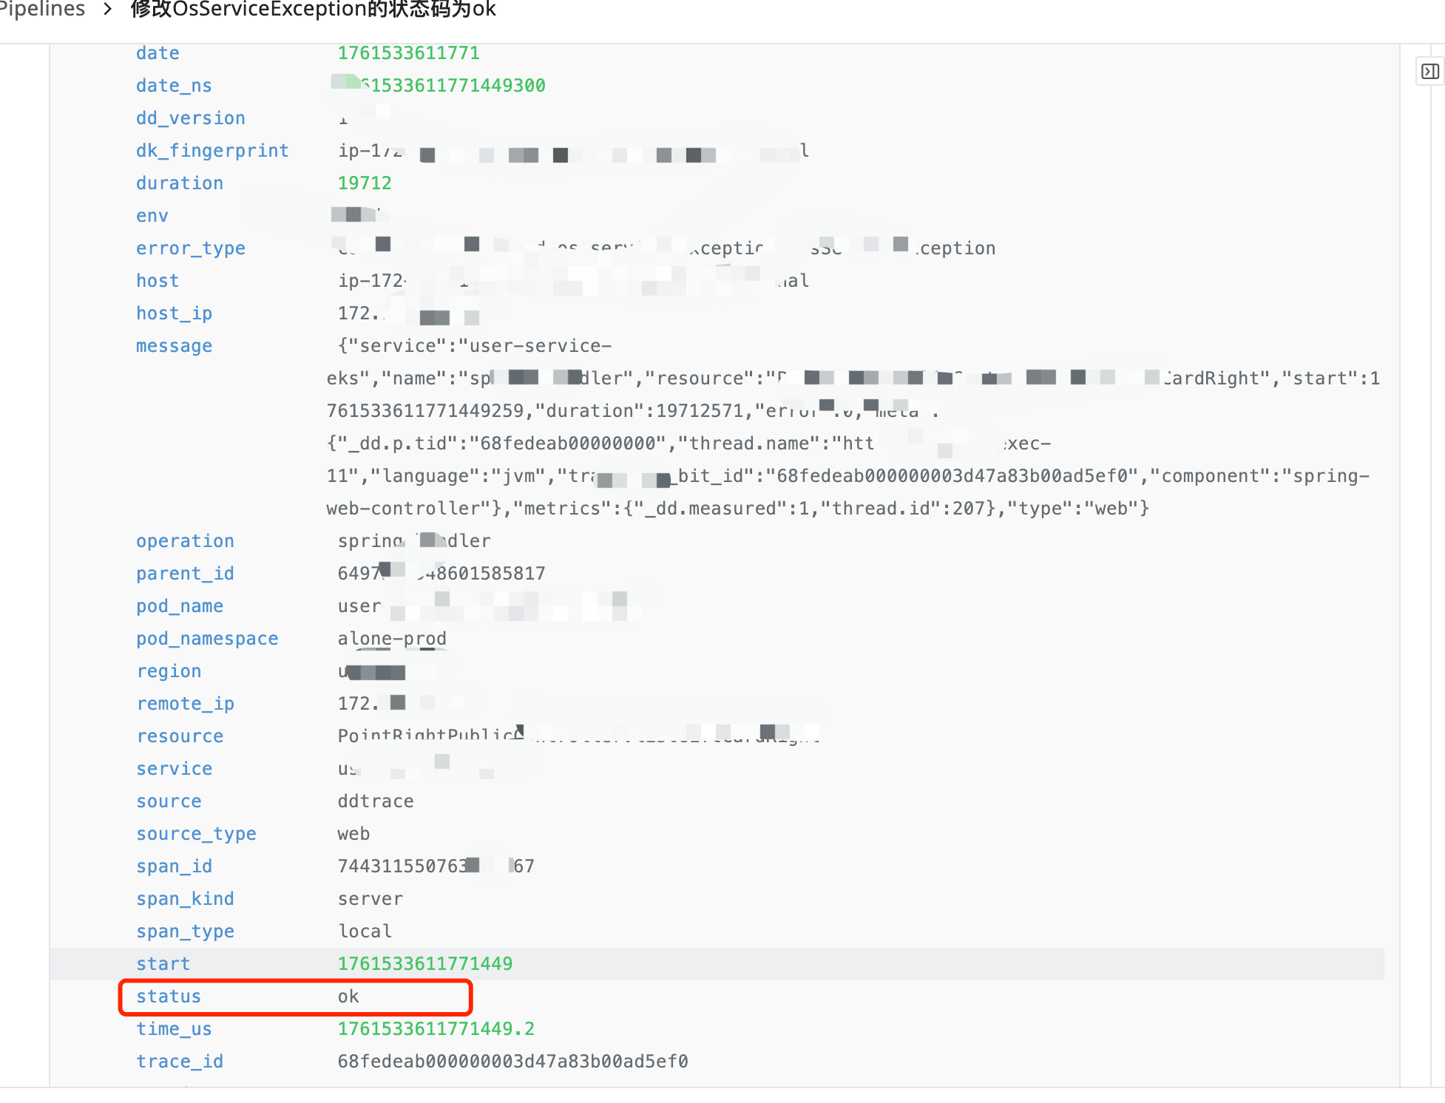The height and width of the screenshot is (1103, 1445).
Task: Select the message field key
Action: [x=174, y=346]
